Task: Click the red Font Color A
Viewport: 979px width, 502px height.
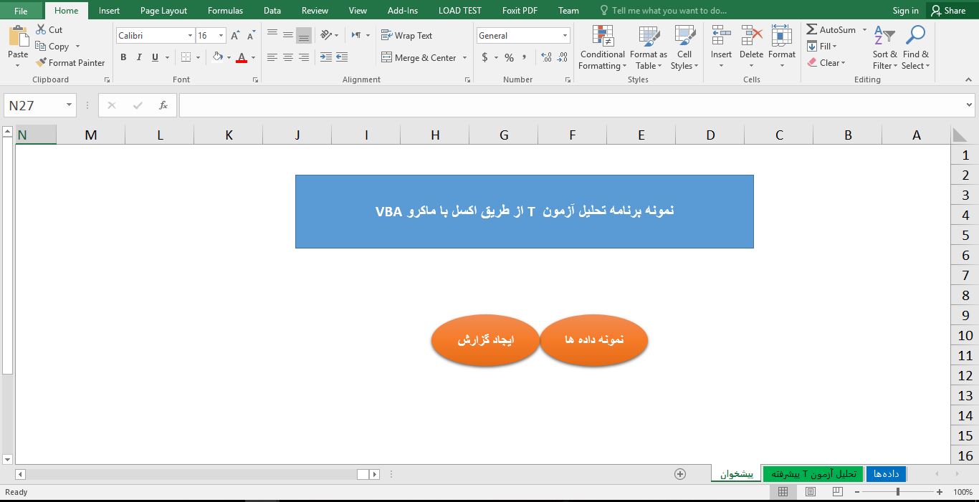Action: [x=242, y=57]
